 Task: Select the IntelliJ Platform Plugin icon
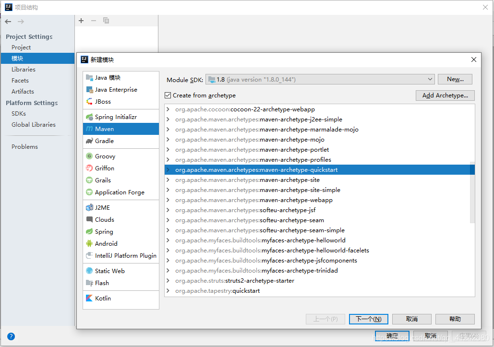[x=89, y=255]
